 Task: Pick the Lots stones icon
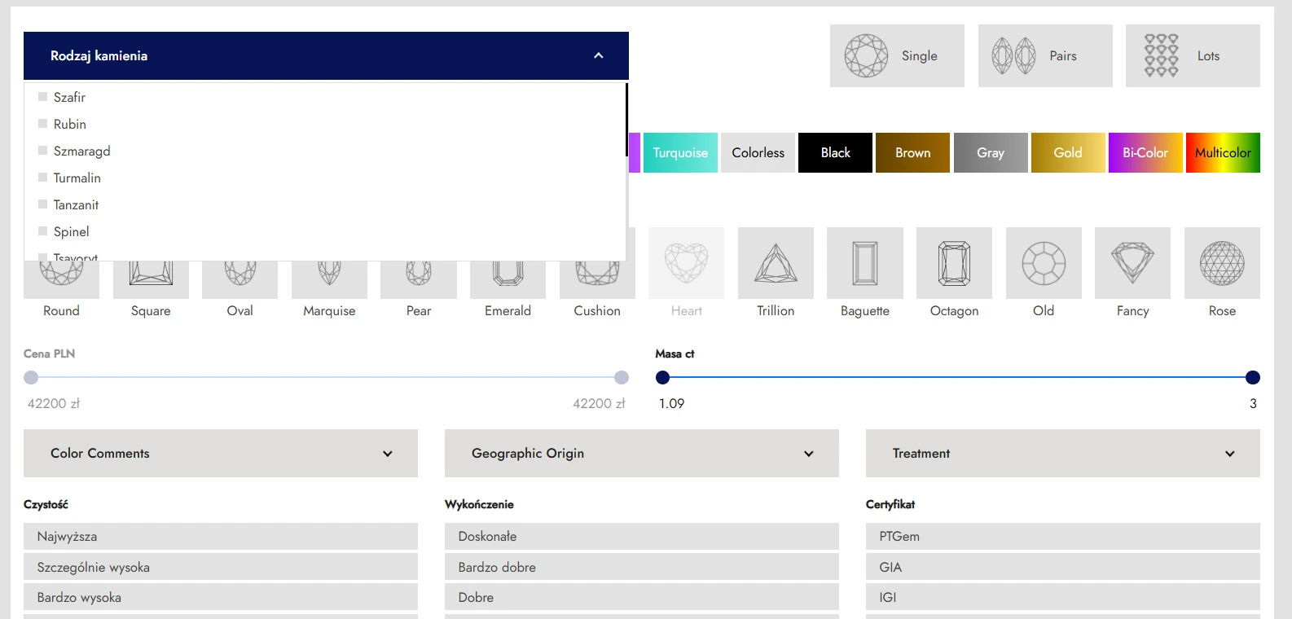coord(1193,55)
